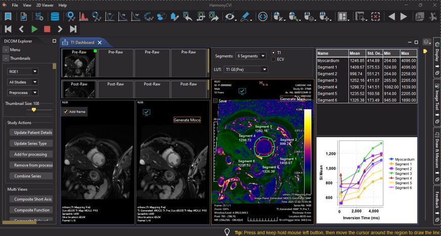Click the Generate Moco button
This screenshot has height=236, width=441.
coord(187,120)
